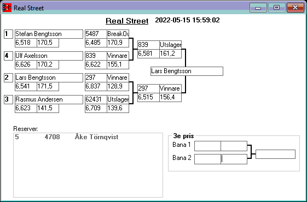Click the semifinal Utslagen field beside 839
The height and width of the screenshot is (202, 307).
(171, 45)
